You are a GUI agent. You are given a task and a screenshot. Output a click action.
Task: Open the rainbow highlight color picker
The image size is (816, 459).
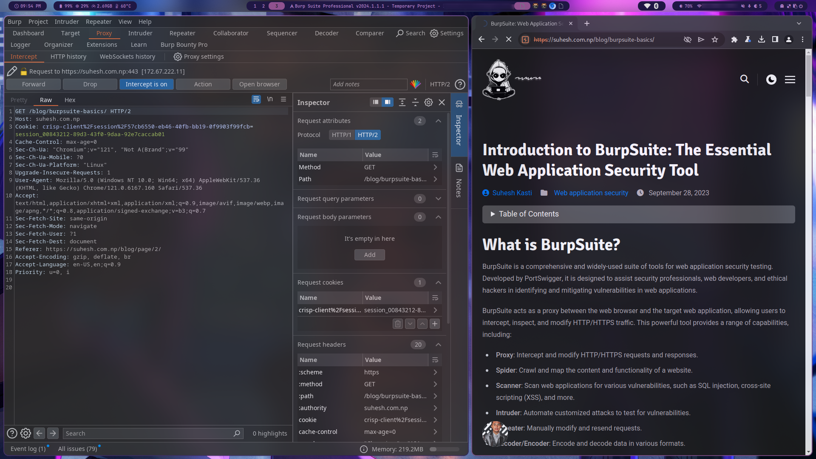[x=416, y=84]
